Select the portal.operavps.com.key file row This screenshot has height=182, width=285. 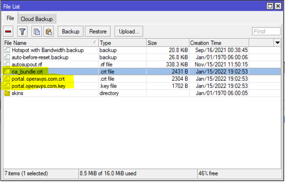click(x=142, y=86)
